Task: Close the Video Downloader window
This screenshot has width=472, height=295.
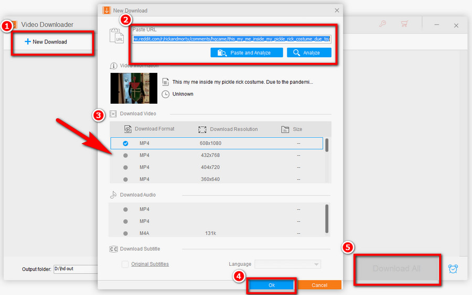Action: (456, 26)
